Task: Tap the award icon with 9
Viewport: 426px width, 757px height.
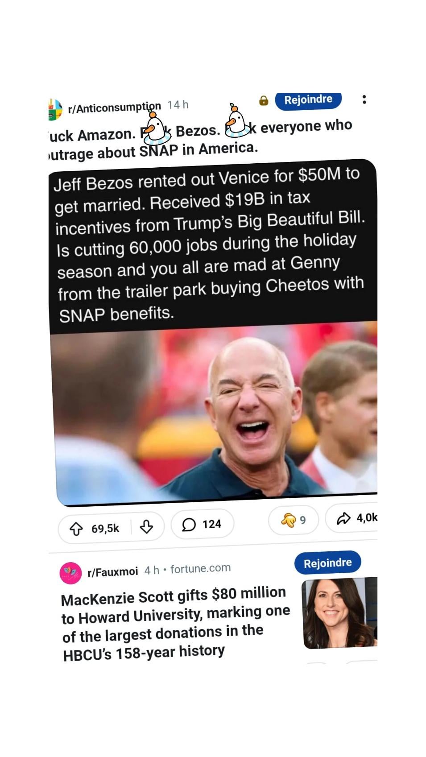Action: [293, 520]
